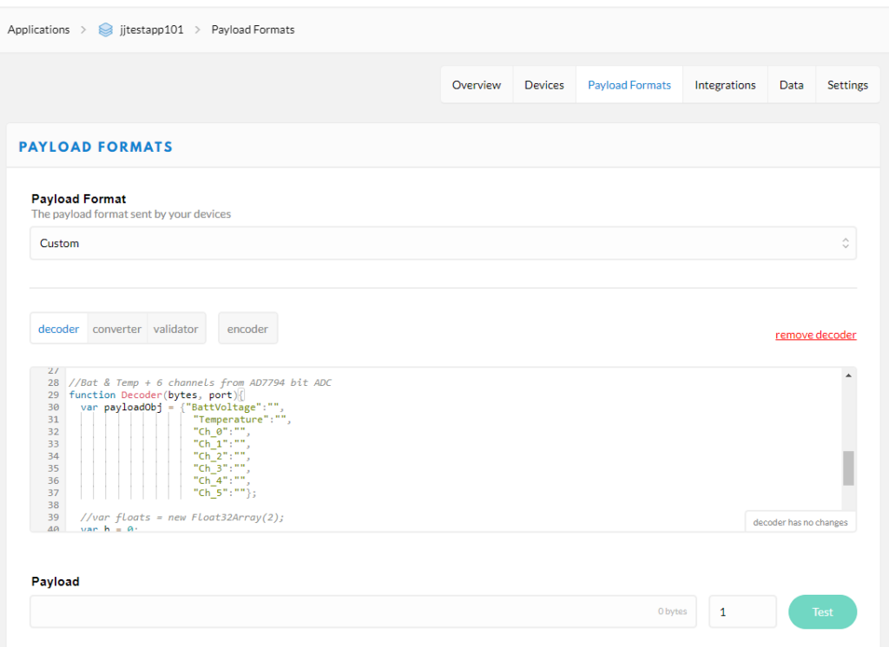This screenshot has width=889, height=647.
Task: Open the Custom payload format dropdown
Action: [x=443, y=244]
